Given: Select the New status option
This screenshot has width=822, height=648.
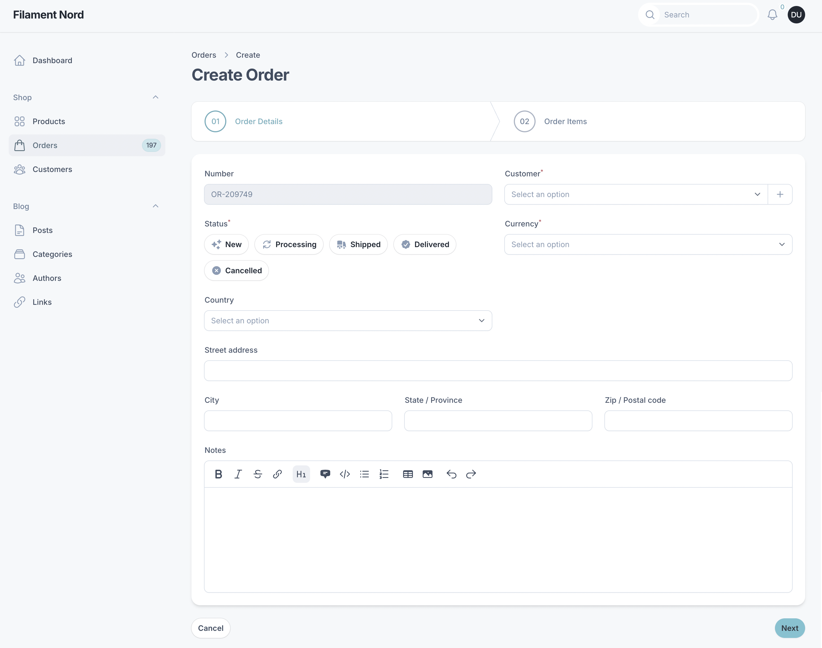Looking at the screenshot, I should pyautogui.click(x=226, y=244).
